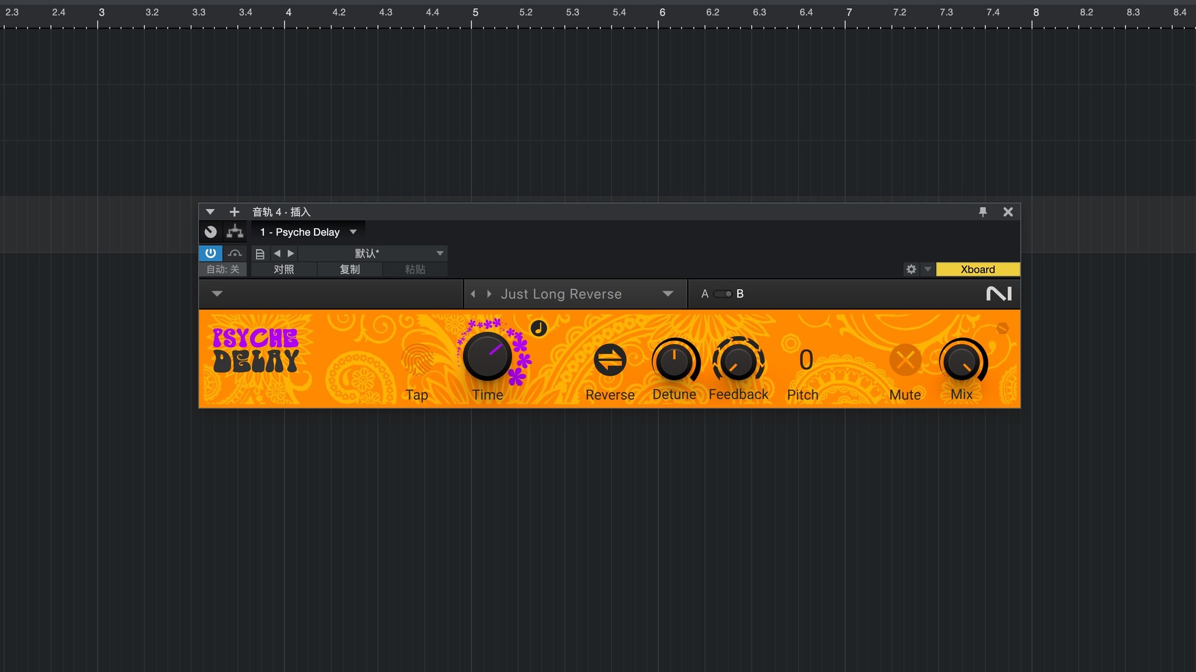Click the 对照 compare button

click(284, 269)
